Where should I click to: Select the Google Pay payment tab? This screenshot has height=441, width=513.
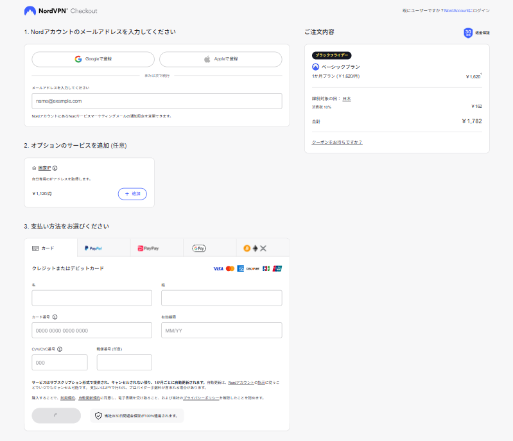(210, 248)
